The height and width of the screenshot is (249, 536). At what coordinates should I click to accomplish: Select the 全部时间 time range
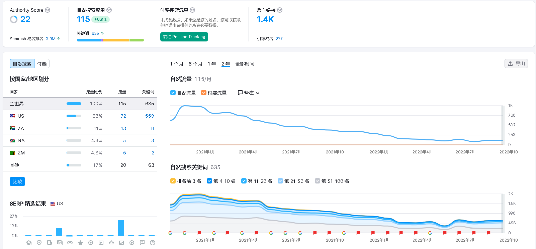click(x=245, y=64)
